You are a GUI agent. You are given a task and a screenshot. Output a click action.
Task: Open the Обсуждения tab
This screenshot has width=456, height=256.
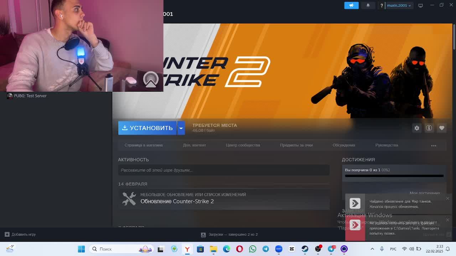[344, 145]
